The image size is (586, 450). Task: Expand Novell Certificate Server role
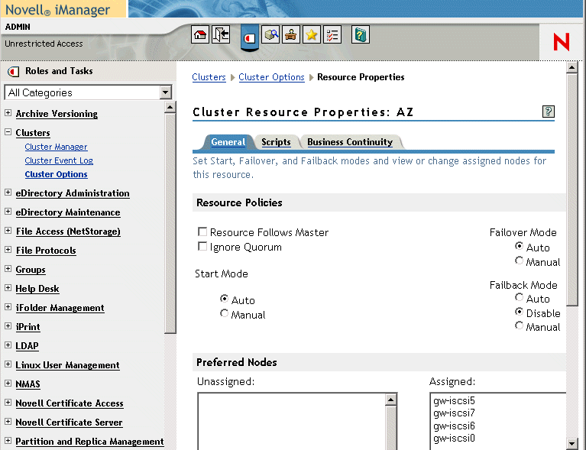pyautogui.click(x=8, y=421)
